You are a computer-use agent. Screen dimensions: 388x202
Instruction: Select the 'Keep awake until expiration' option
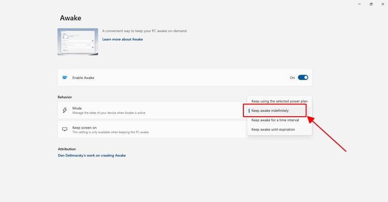coord(273,129)
